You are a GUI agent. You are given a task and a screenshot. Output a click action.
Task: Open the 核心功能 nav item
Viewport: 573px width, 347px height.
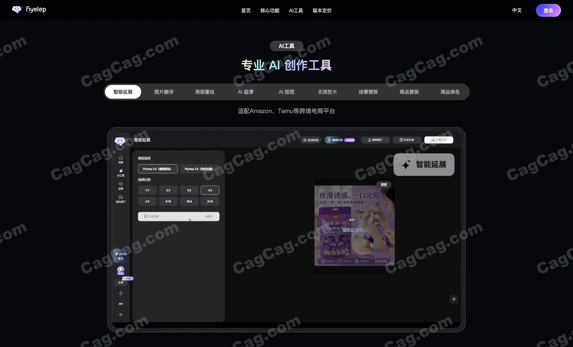(x=270, y=10)
